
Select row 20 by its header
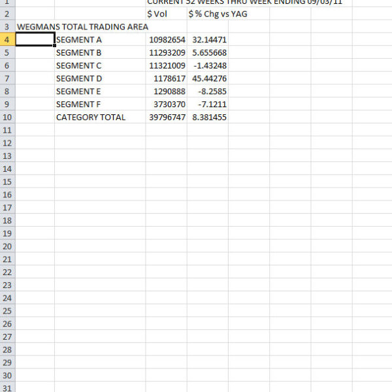tap(7, 246)
